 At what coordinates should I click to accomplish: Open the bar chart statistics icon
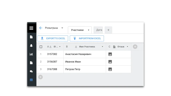pos(31,54)
